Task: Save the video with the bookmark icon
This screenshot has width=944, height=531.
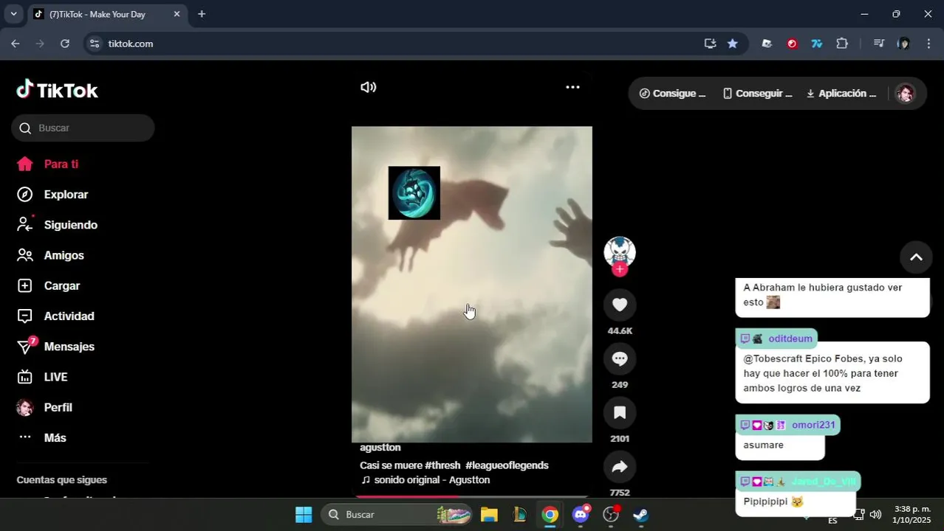Action: tap(620, 412)
